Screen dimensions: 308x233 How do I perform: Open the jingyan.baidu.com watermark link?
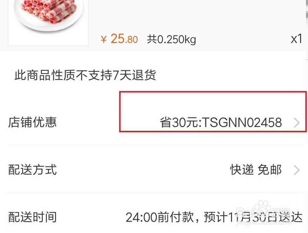pyautogui.click(x=263, y=223)
